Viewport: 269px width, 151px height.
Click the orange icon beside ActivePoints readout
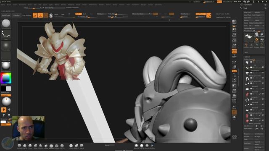(209, 16)
